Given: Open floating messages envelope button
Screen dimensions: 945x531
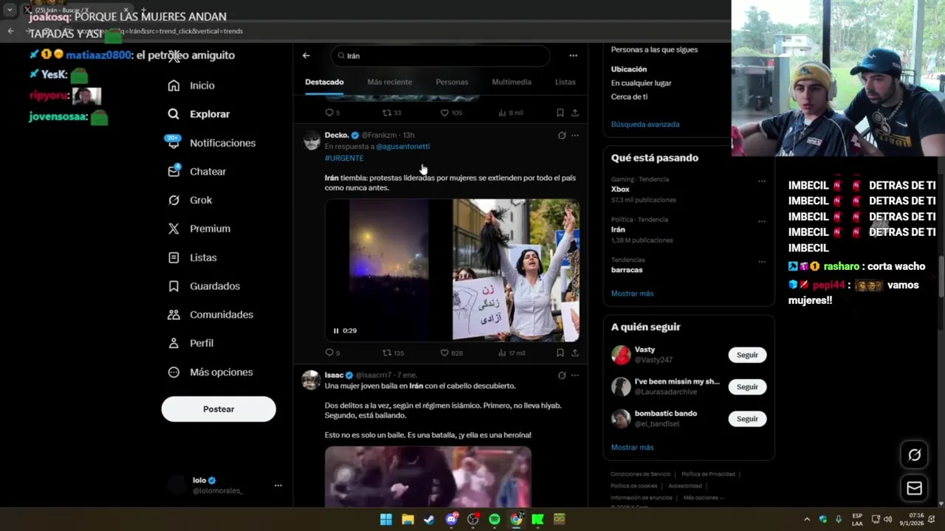Looking at the screenshot, I should 914,488.
